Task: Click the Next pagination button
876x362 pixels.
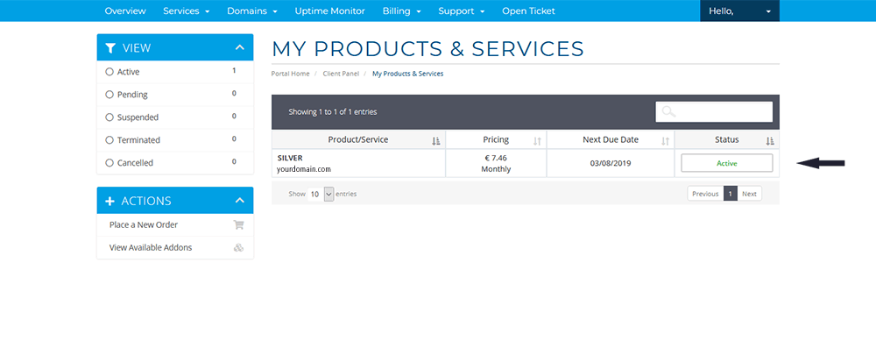Action: point(749,194)
